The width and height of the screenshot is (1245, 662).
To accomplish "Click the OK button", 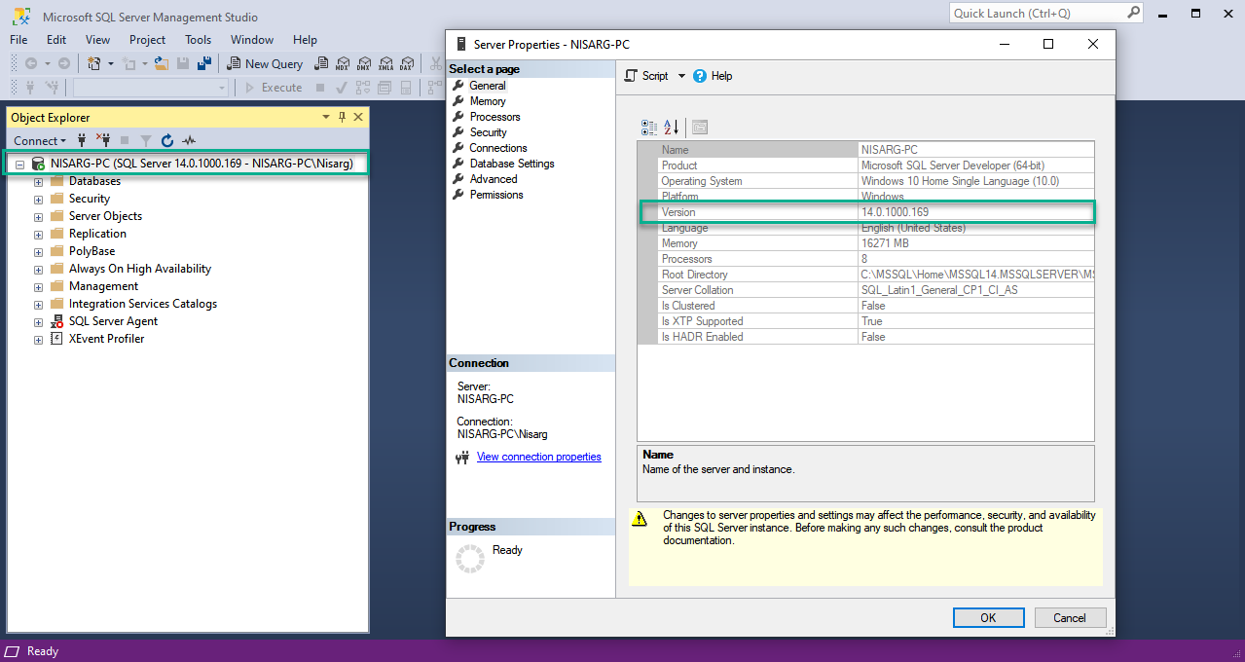I will pyautogui.click(x=988, y=617).
